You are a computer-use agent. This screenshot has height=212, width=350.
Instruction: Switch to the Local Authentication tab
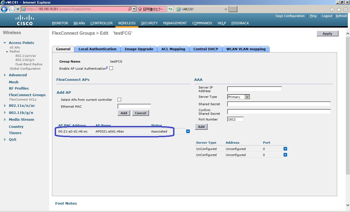click(x=97, y=49)
